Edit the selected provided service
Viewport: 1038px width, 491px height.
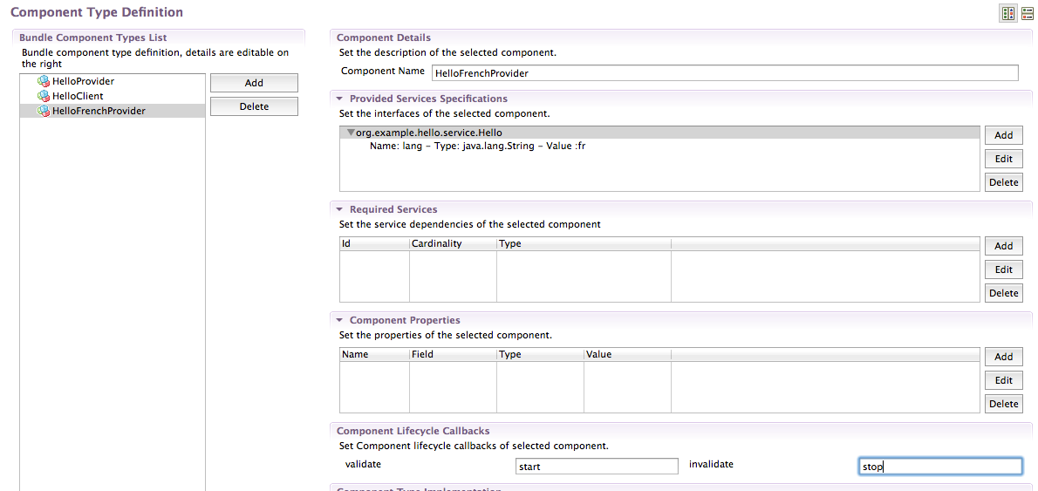click(x=1003, y=159)
